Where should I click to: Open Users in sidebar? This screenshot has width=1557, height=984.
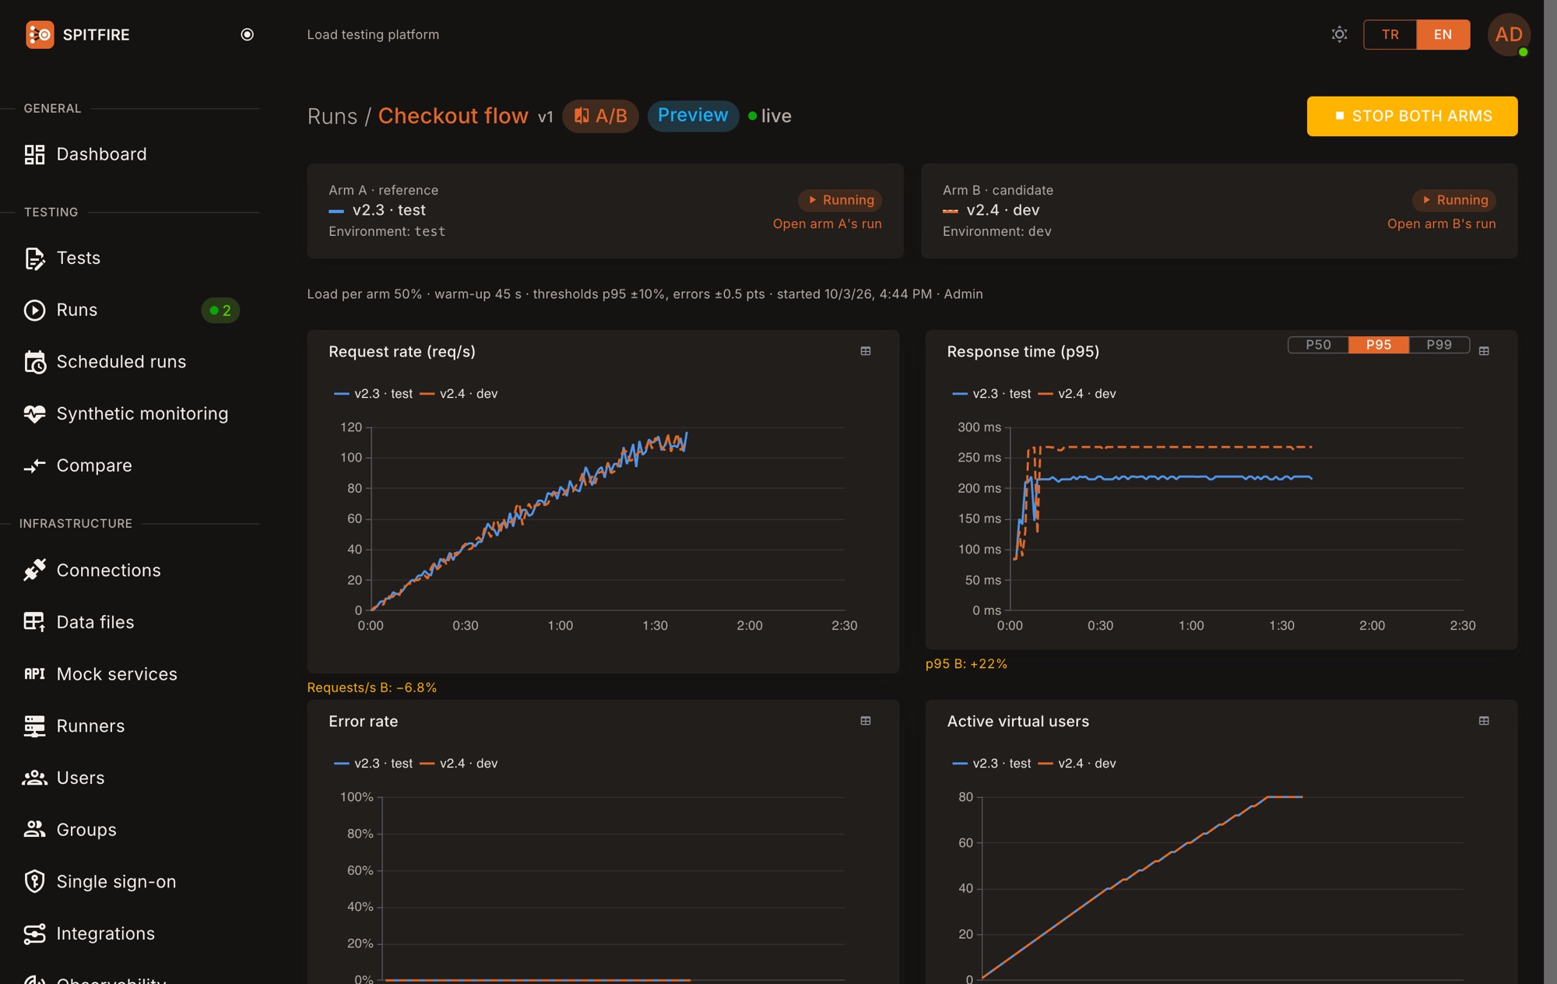(80, 778)
